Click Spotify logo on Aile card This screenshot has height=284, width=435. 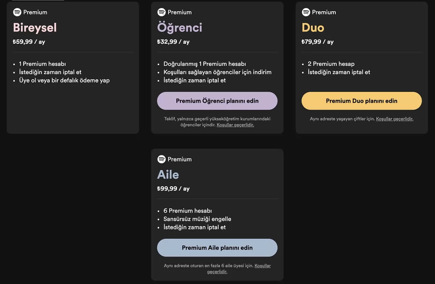click(x=161, y=159)
